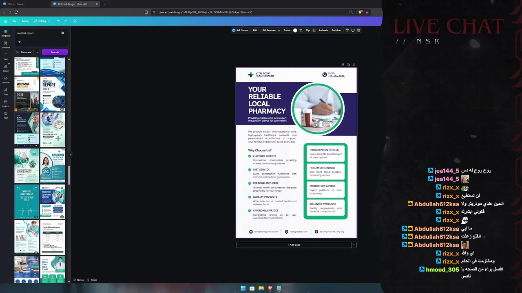The height and width of the screenshot is (293, 522).
Task: Open transparency checkerboard icon
Action: click(314, 31)
